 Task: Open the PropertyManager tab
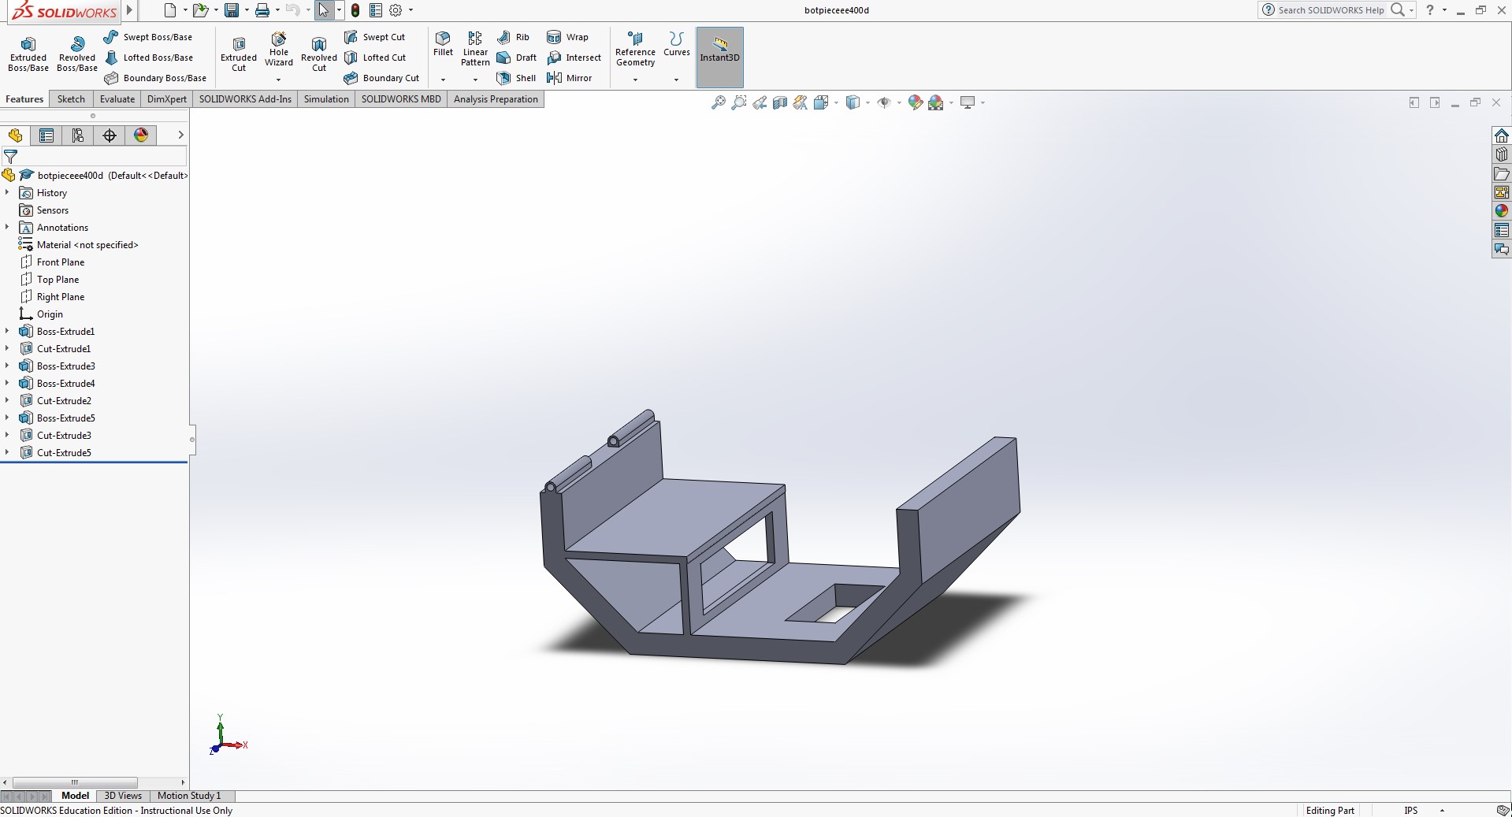pos(46,136)
